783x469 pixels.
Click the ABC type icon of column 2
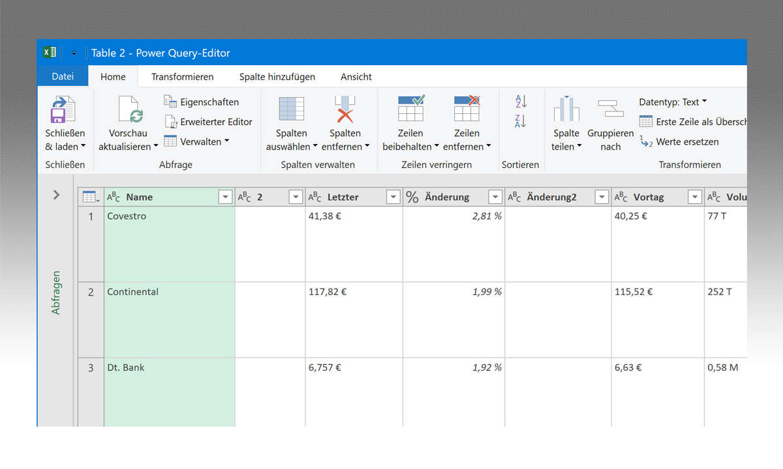click(244, 197)
